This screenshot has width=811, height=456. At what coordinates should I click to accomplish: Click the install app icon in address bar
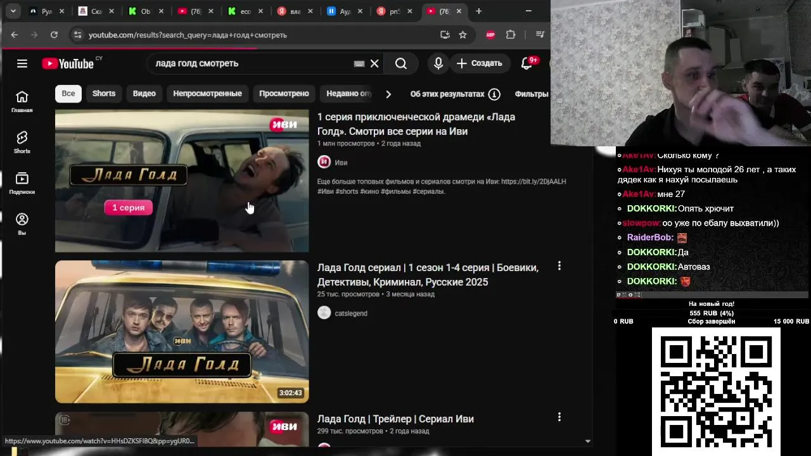coord(445,35)
